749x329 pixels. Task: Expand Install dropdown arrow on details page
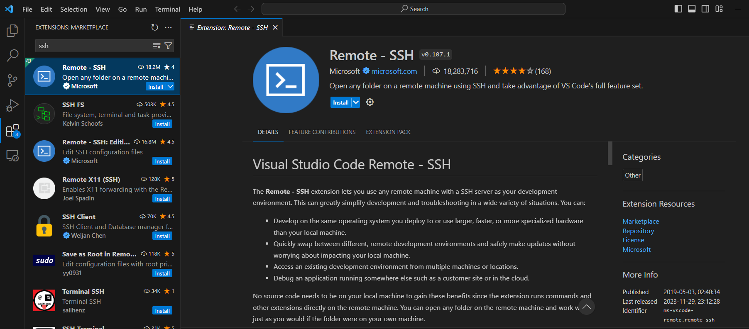pos(356,102)
